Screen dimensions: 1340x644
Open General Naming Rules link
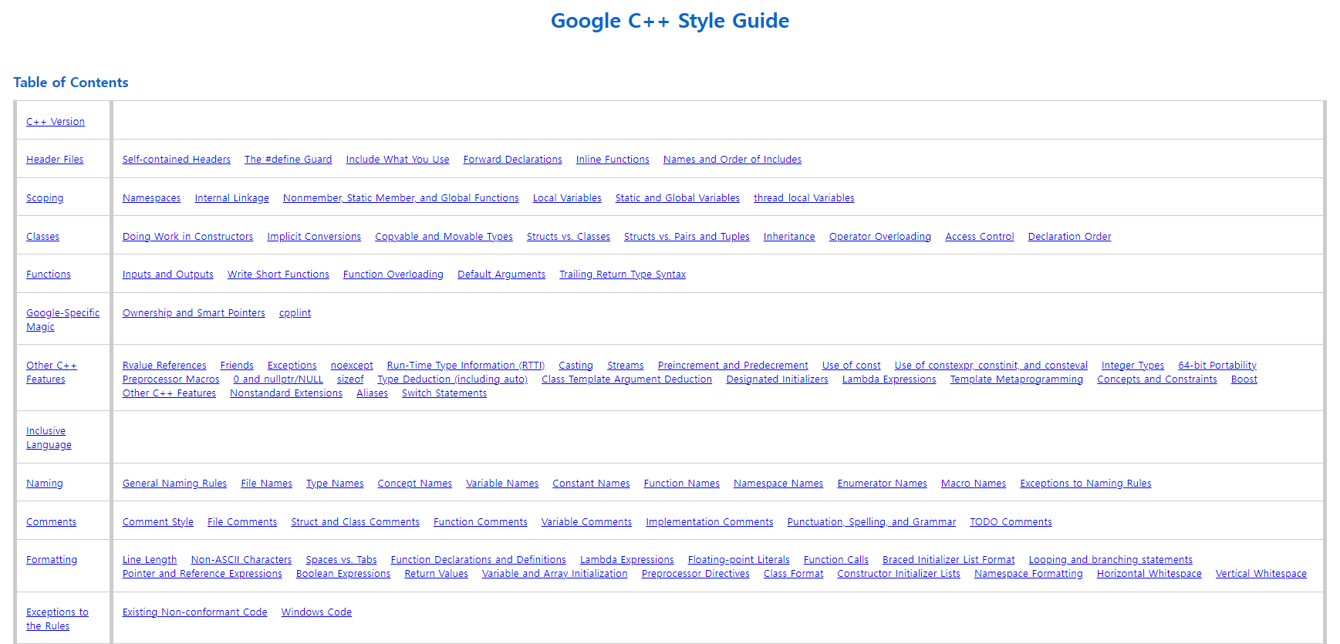175,484
